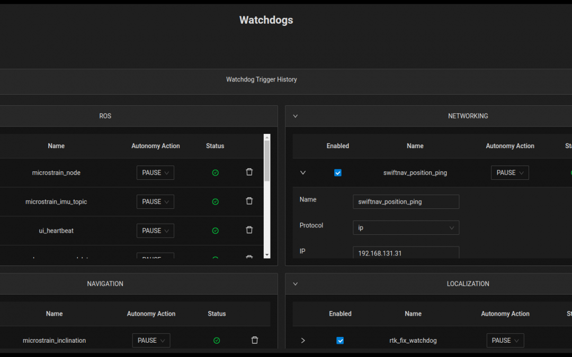Delete the microstrain_inclination watchdog
Screen dimensions: 572x357
[255, 341]
